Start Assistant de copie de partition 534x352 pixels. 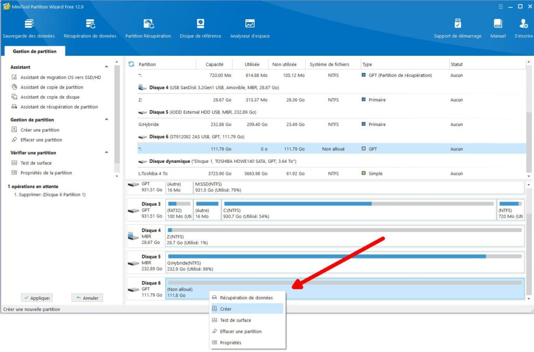pos(47,87)
